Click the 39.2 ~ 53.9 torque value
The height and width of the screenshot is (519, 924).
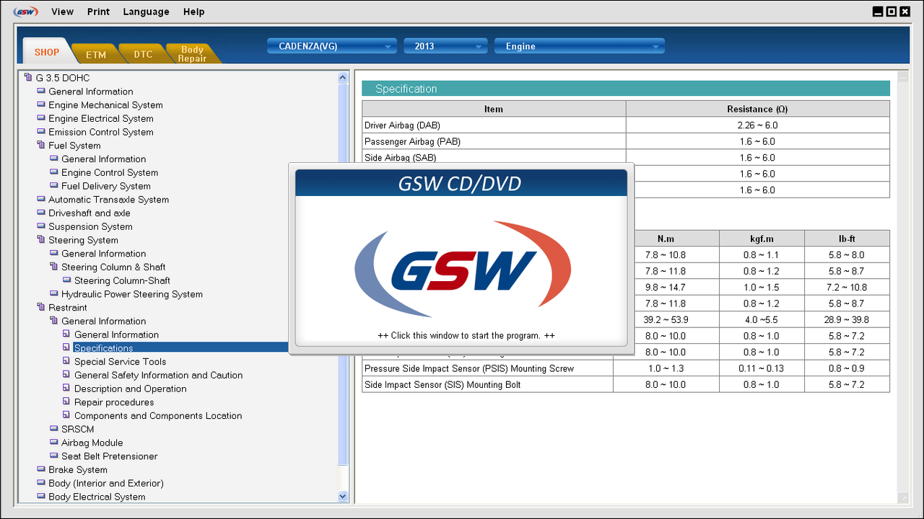(x=666, y=319)
